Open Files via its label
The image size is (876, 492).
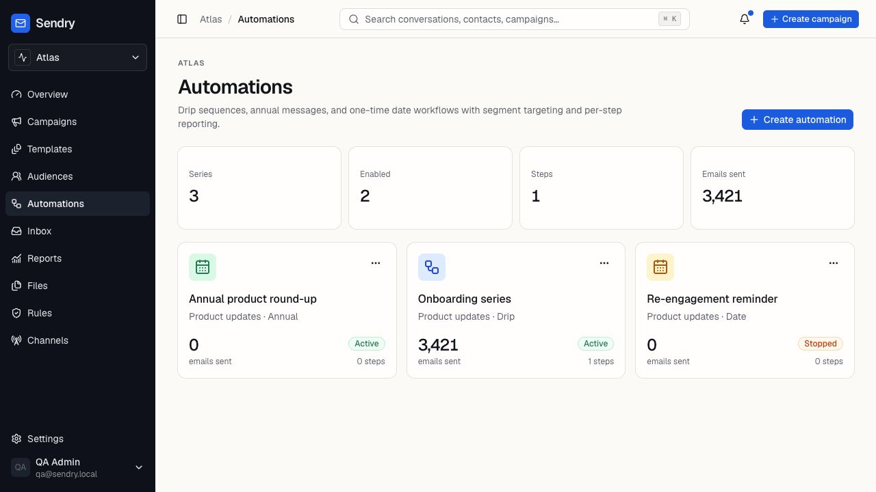click(x=38, y=286)
